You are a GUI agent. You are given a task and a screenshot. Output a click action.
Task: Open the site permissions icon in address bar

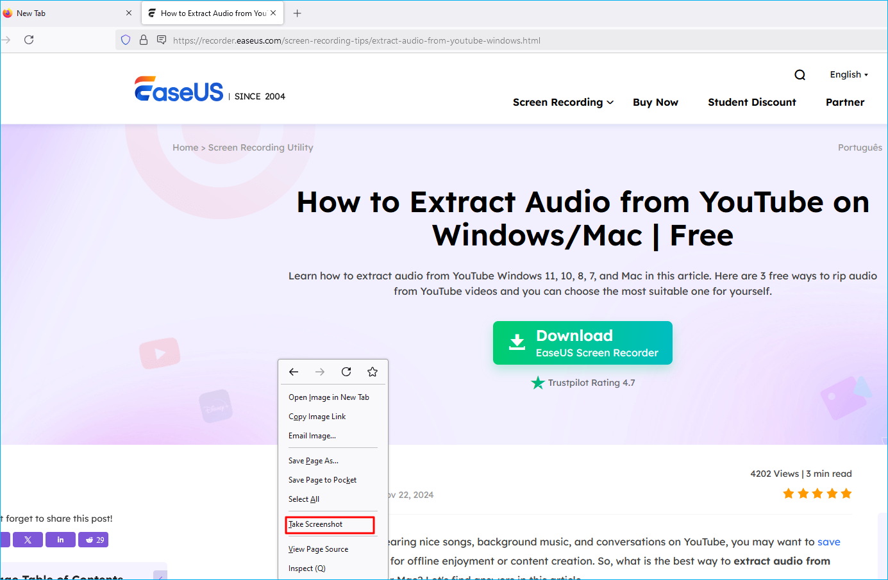pos(162,40)
